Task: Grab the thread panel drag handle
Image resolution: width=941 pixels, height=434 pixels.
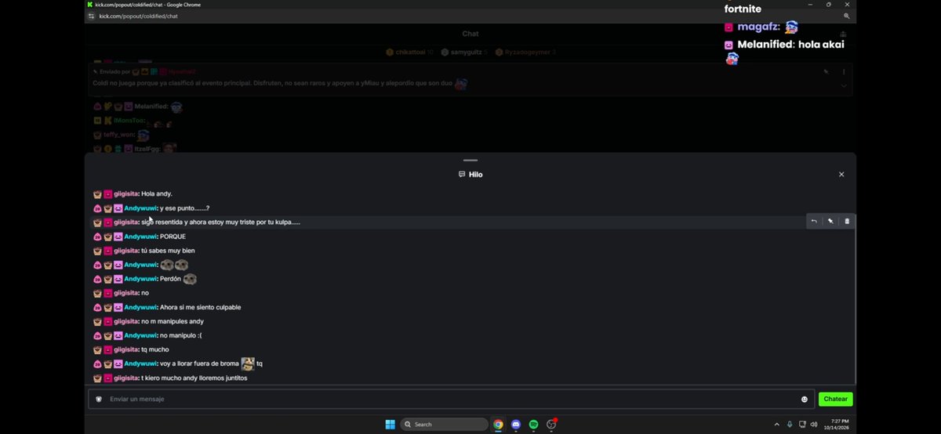Action: 470,160
